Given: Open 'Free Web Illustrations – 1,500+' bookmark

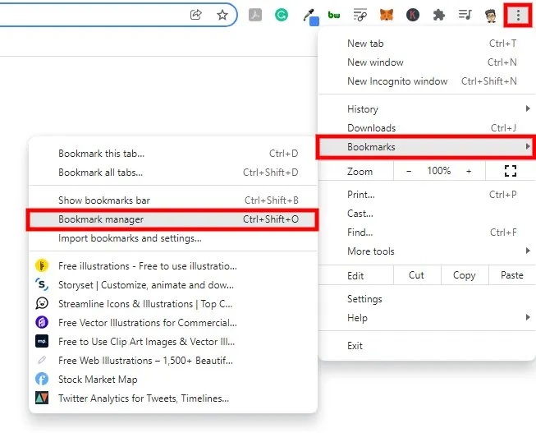Looking at the screenshot, I should (173, 360).
